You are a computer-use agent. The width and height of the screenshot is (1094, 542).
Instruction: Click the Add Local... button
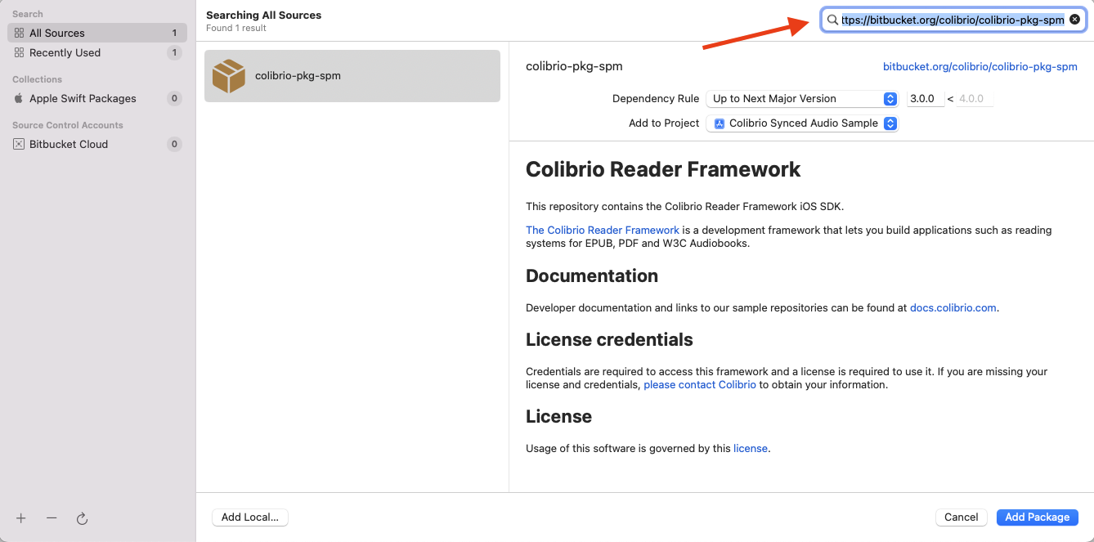(x=250, y=517)
